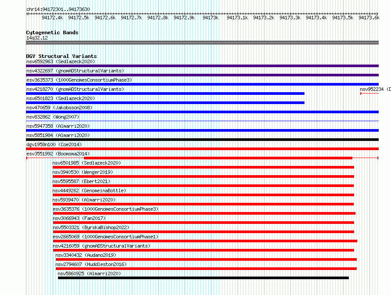Open the dgv1958n100 (Coe2014) label
The image size is (391, 295).
(54, 144)
